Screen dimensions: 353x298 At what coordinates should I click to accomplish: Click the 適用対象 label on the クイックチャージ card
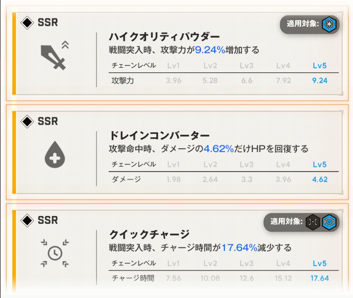tap(287, 222)
